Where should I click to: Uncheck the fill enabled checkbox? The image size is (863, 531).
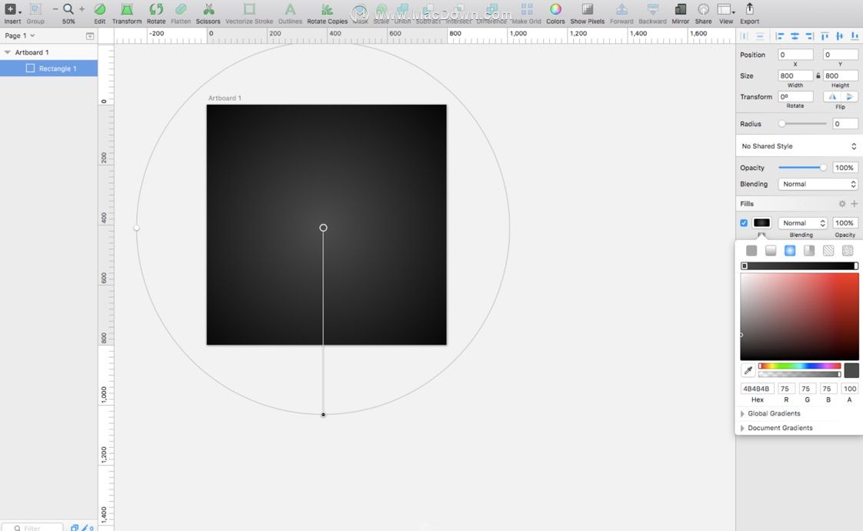(744, 223)
